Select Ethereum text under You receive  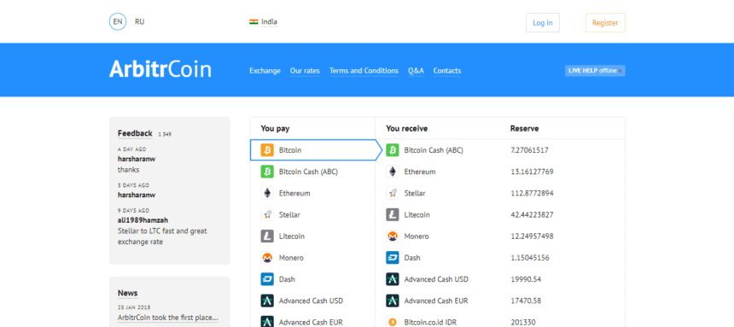click(x=420, y=172)
